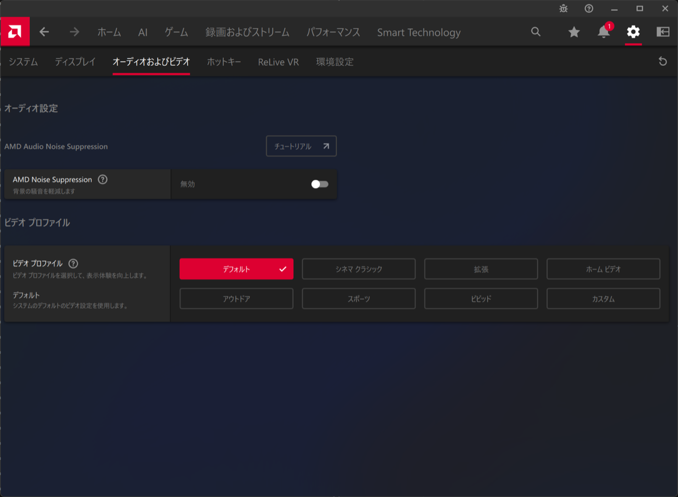Open the bug report icon

coord(563,8)
